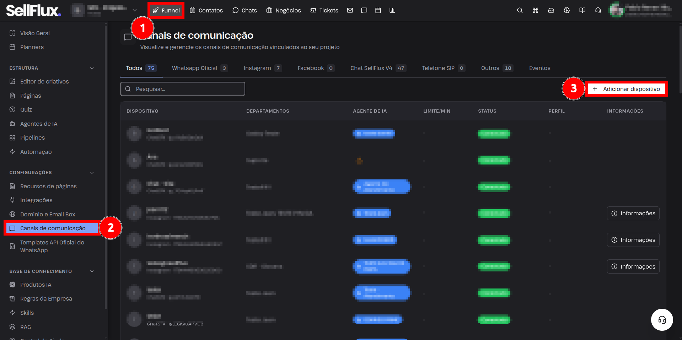Open the AI brain icon in header
Viewport: 682px width, 340px height.
click(x=566, y=10)
